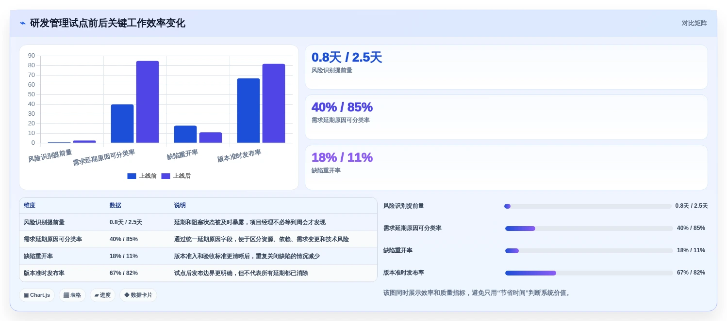
Task: Click the 版本准时发布率 progress bar
Action: (x=589, y=273)
